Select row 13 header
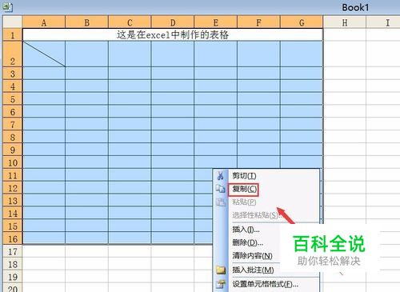This screenshot has width=400, height=292. pyautogui.click(x=13, y=201)
